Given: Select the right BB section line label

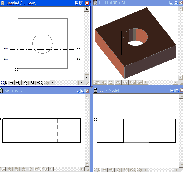Looking at the screenshot, I should tap(79, 49).
